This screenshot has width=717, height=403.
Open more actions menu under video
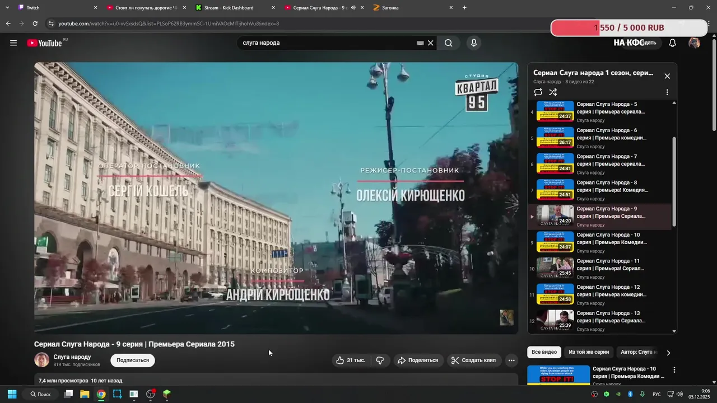(x=511, y=360)
